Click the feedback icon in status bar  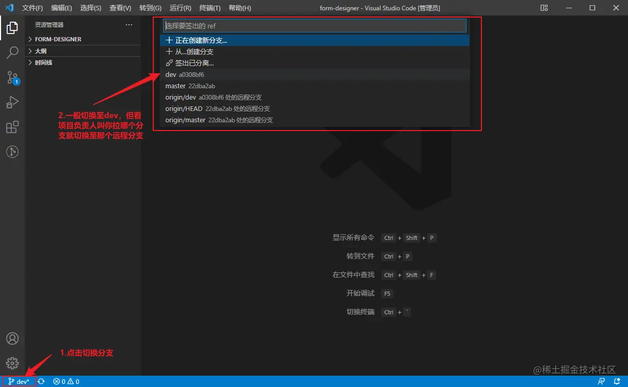pyautogui.click(x=601, y=381)
